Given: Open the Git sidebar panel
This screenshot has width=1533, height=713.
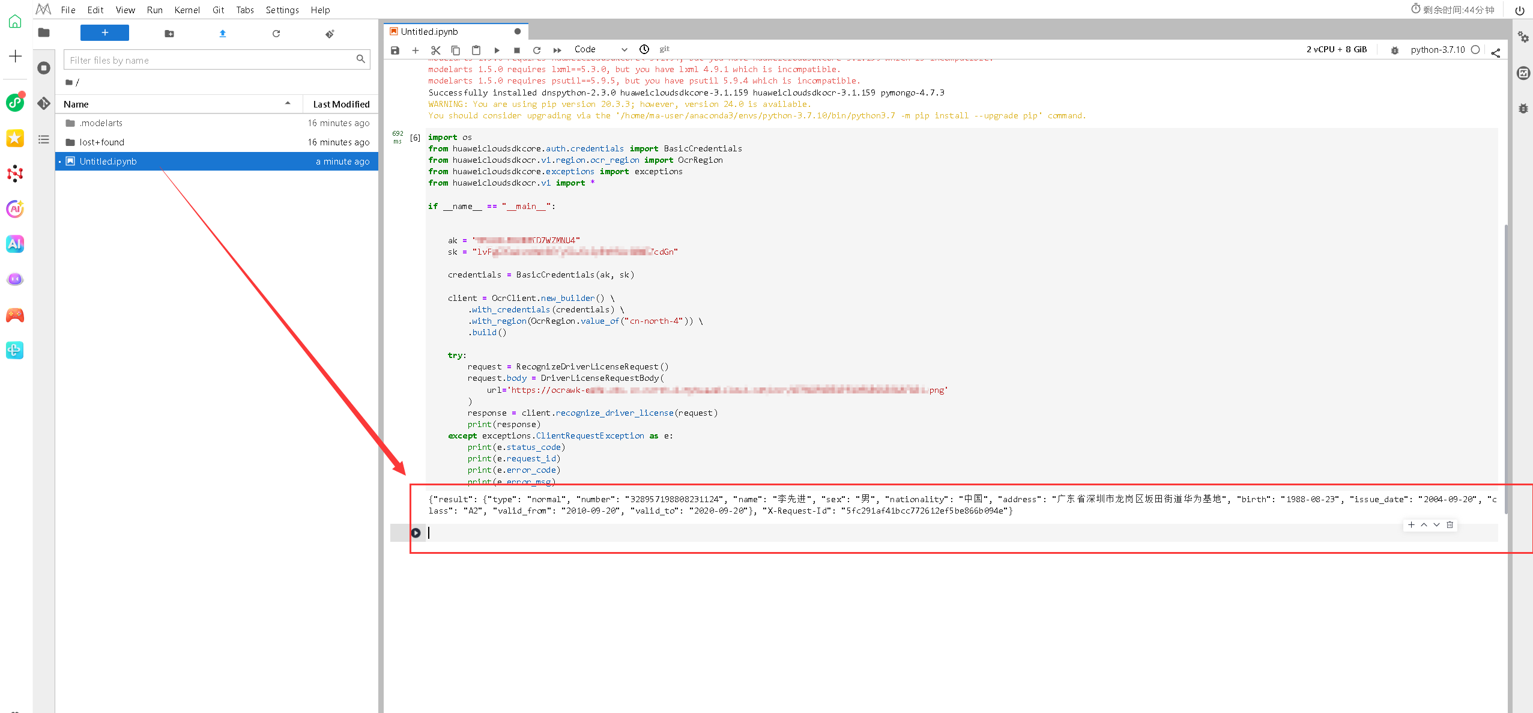Looking at the screenshot, I should coord(44,103).
